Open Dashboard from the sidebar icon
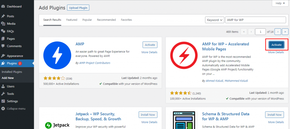 (3, 7)
